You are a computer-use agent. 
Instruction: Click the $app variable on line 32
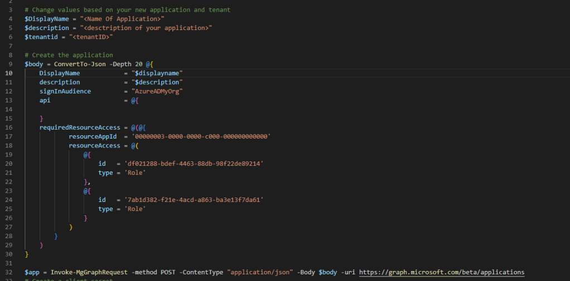(32, 272)
